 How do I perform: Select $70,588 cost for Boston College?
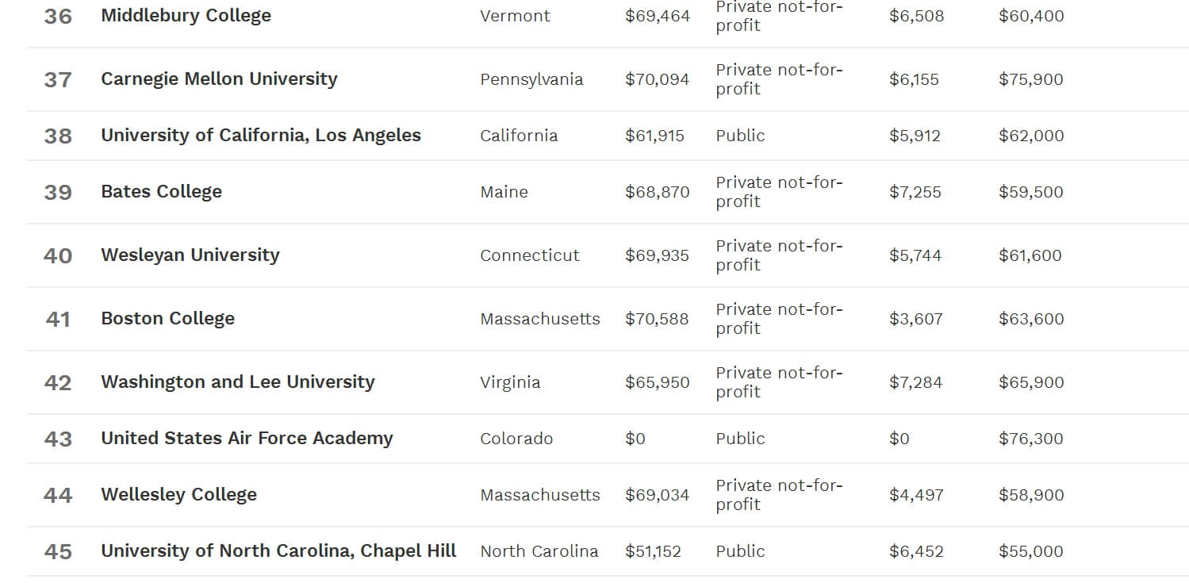click(657, 319)
